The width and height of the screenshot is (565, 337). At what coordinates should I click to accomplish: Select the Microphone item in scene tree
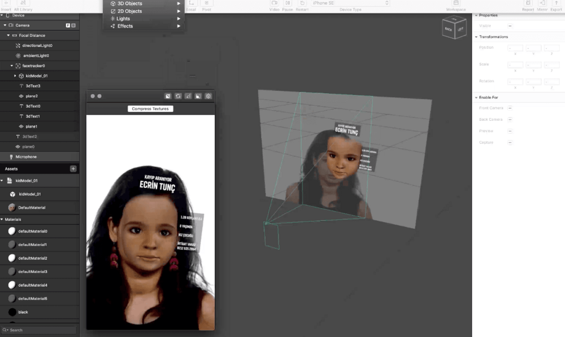coord(26,156)
